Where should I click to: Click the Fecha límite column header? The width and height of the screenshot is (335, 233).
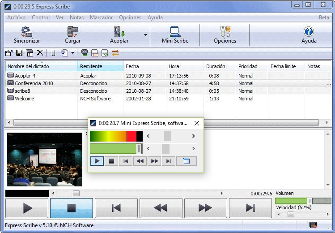pos(286,66)
